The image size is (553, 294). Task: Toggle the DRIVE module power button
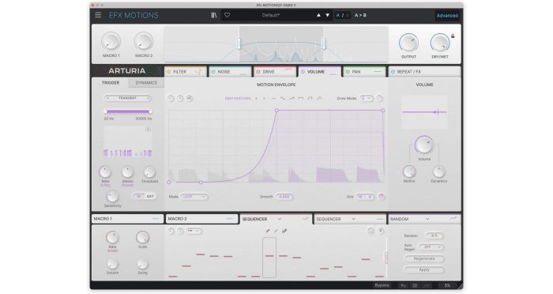pyautogui.click(x=258, y=72)
